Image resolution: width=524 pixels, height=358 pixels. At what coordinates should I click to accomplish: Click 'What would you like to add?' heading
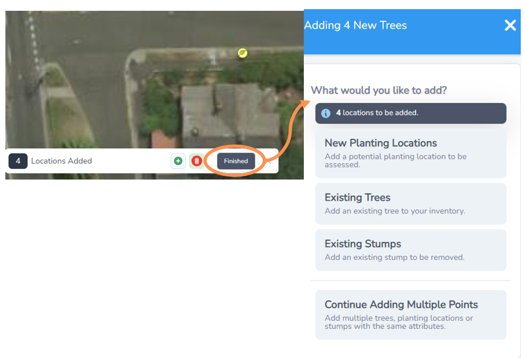click(x=379, y=90)
